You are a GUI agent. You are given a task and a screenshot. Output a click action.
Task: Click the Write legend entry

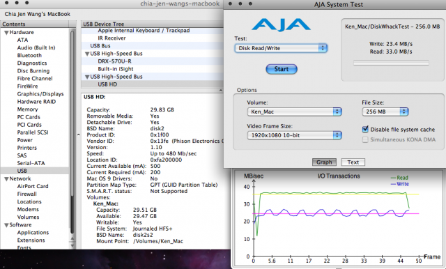pyautogui.click(x=399, y=184)
